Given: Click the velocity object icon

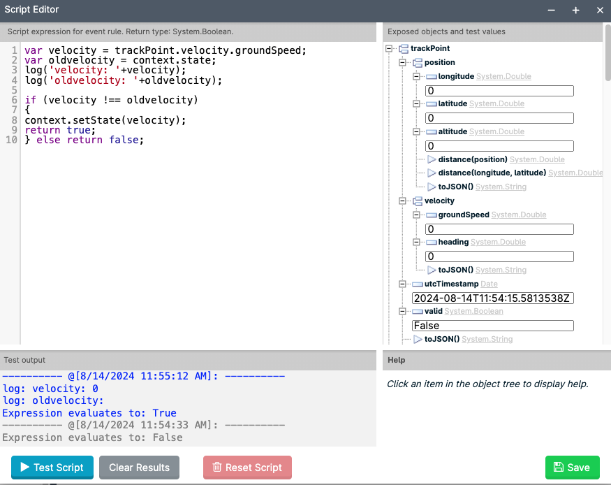Looking at the screenshot, I should [418, 201].
